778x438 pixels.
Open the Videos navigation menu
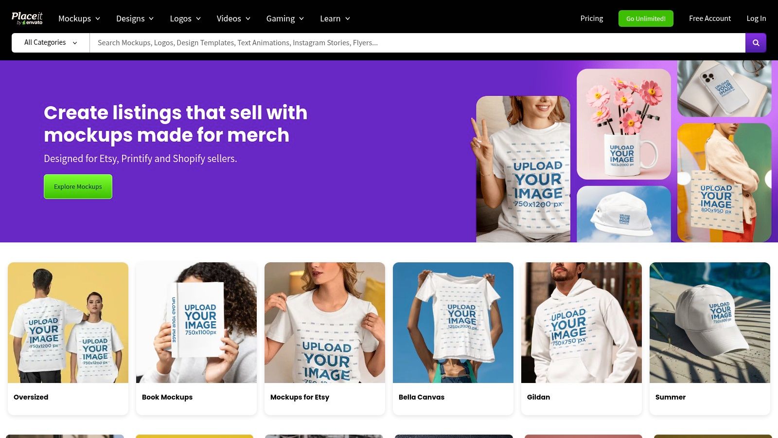[233, 18]
